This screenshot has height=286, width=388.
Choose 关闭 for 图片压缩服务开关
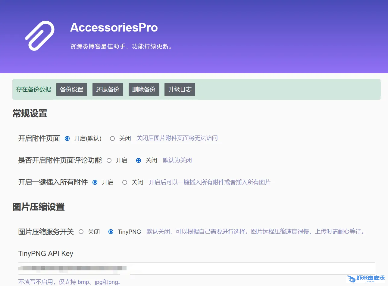click(x=81, y=232)
